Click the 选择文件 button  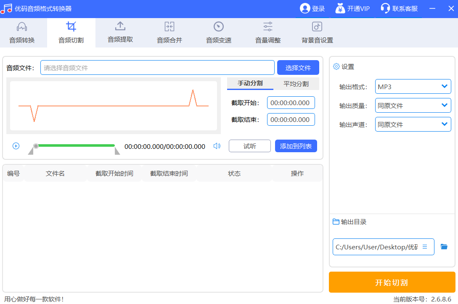pos(298,68)
